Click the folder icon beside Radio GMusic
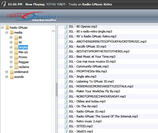This screenshot has width=158, height=133. [7, 28]
